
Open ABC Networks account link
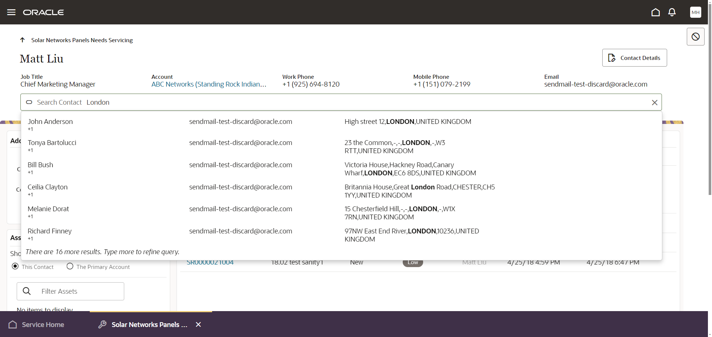coord(209,84)
